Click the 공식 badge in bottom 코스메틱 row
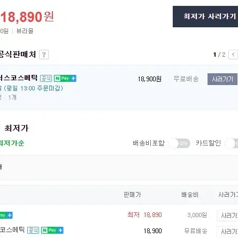238x238 pixels. coord(33,230)
